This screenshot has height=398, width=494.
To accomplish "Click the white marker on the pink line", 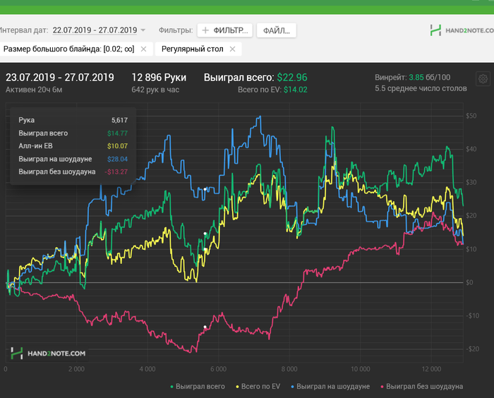I will [x=205, y=327].
